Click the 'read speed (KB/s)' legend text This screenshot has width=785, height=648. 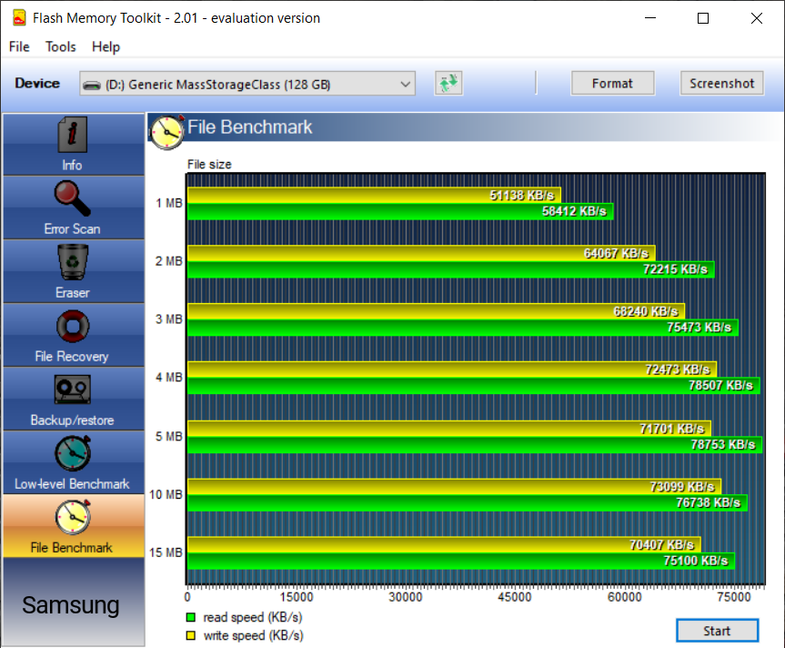(253, 617)
